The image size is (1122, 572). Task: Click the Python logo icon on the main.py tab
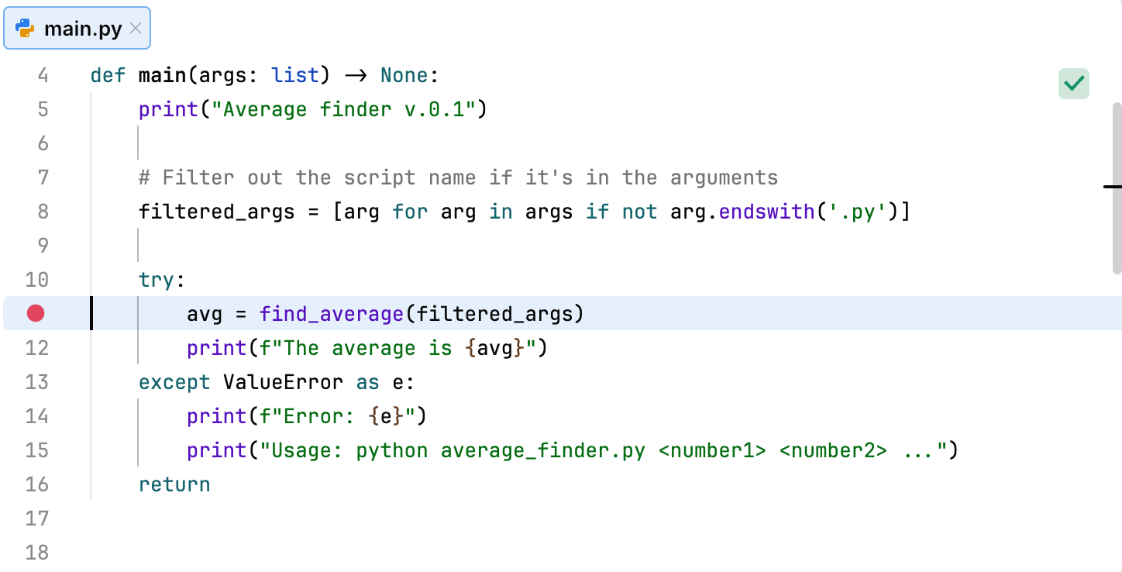click(x=26, y=27)
